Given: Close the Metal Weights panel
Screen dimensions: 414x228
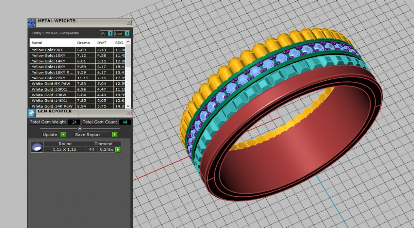Looking at the screenshot, I should (x=129, y=22).
